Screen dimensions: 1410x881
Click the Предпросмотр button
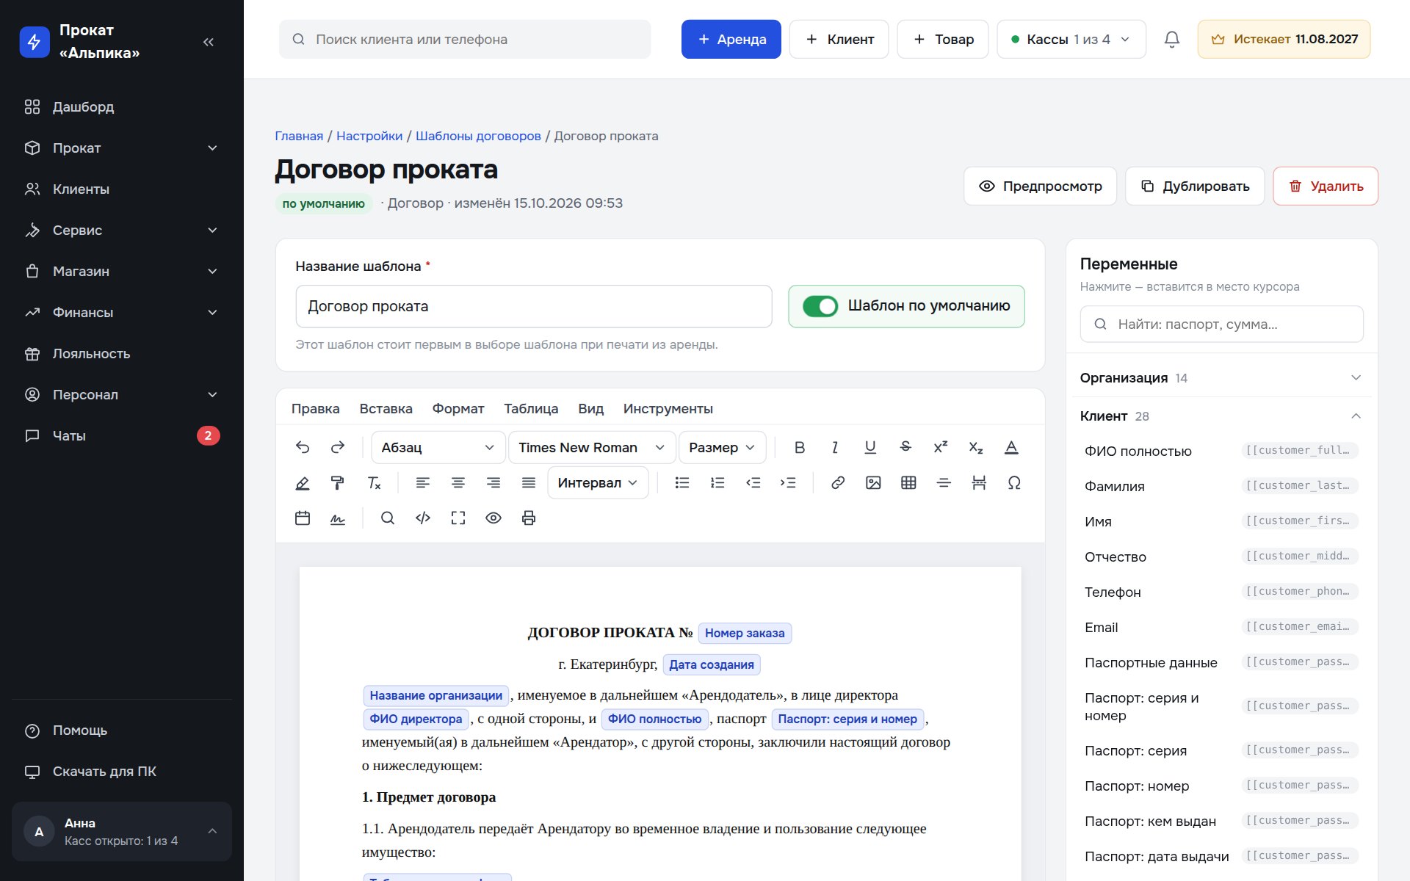click(x=1040, y=186)
